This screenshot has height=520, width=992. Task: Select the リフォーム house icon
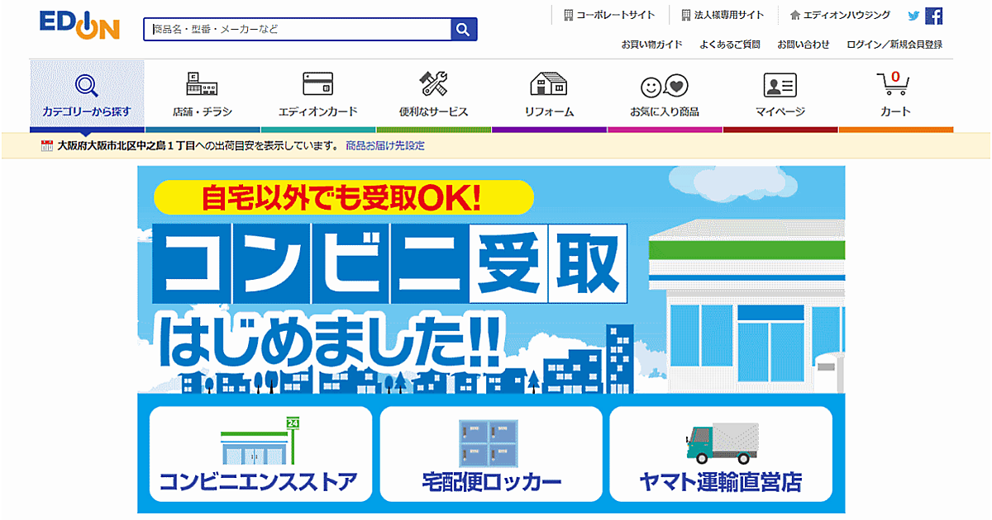click(x=549, y=86)
